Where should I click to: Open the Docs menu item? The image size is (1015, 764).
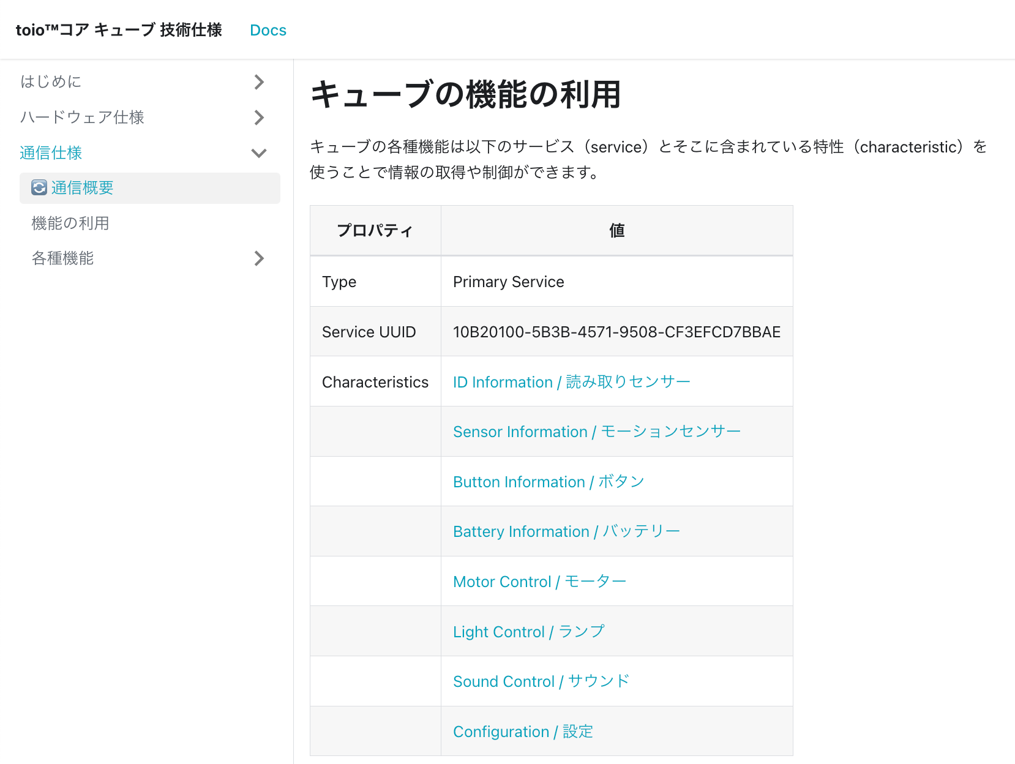(x=268, y=29)
